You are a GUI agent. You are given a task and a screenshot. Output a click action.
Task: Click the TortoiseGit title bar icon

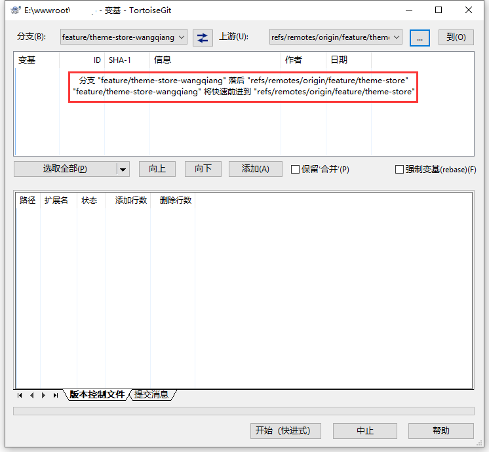coord(16,10)
